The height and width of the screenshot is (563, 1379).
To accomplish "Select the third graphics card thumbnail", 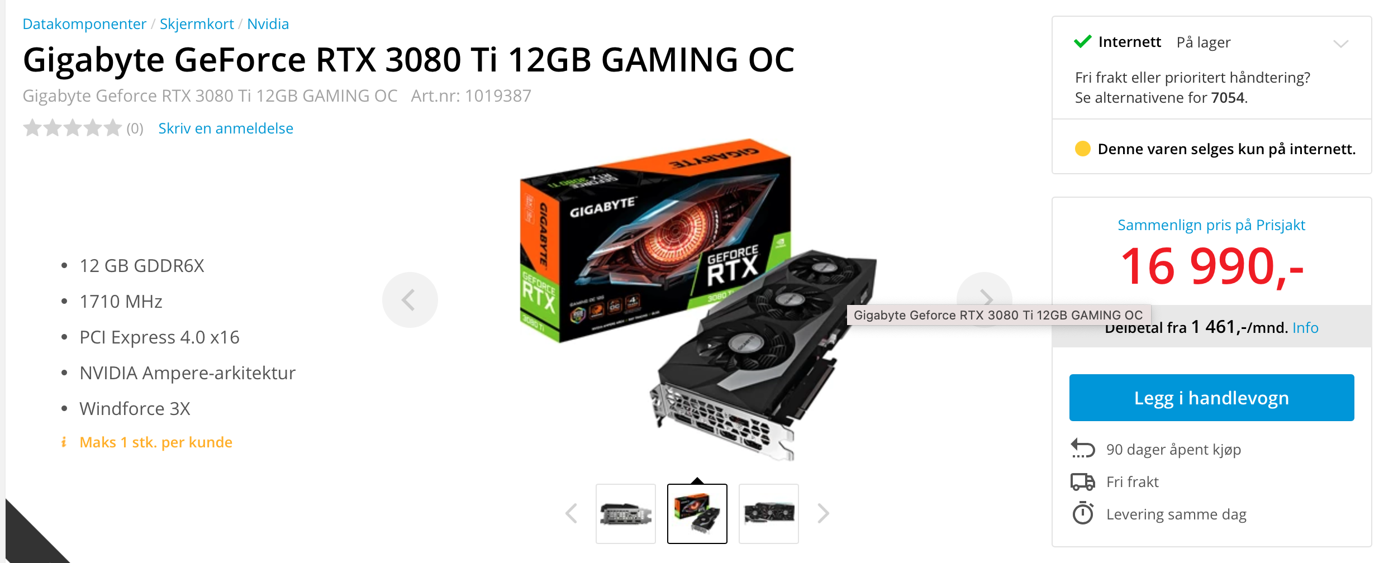I will [769, 513].
